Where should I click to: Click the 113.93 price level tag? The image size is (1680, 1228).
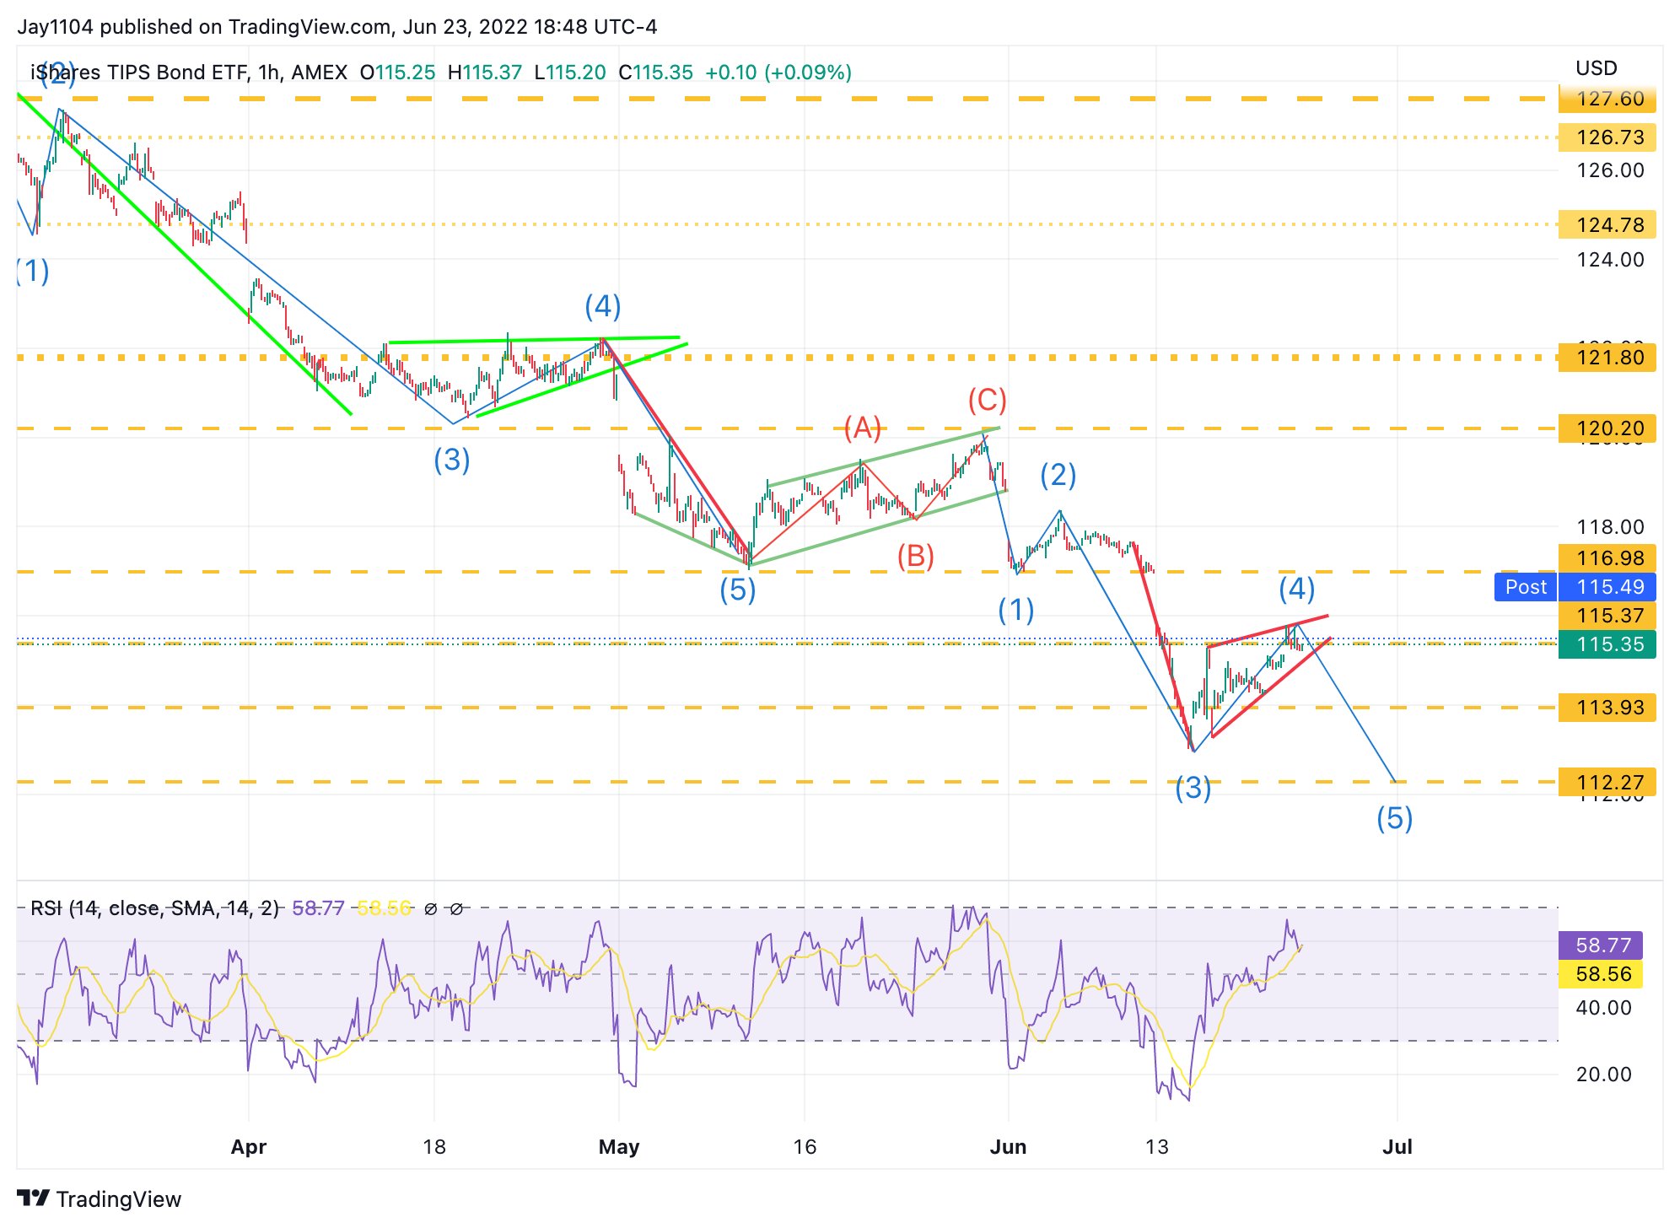(1607, 707)
